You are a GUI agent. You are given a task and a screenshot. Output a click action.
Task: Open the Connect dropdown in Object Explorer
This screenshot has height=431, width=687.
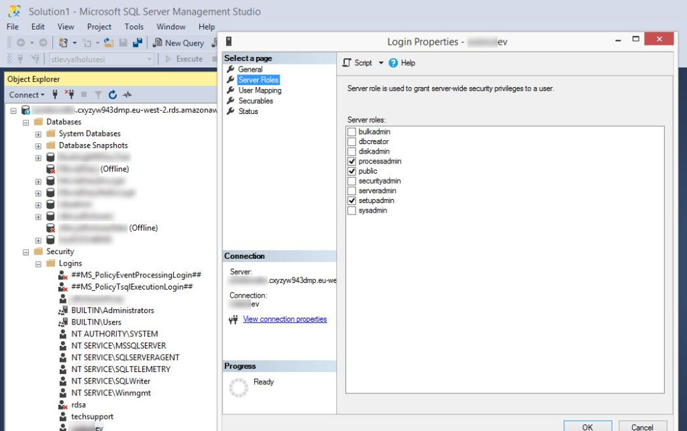coord(27,95)
